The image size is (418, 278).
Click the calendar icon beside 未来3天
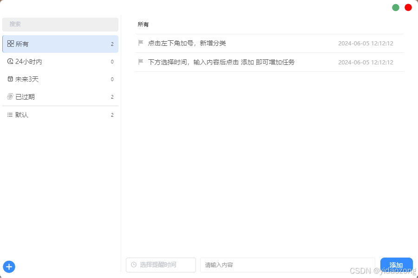pos(10,79)
